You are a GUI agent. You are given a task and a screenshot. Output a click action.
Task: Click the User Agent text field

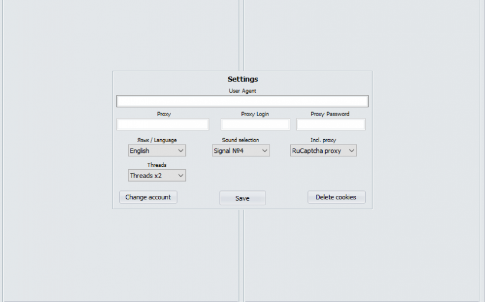point(242,101)
